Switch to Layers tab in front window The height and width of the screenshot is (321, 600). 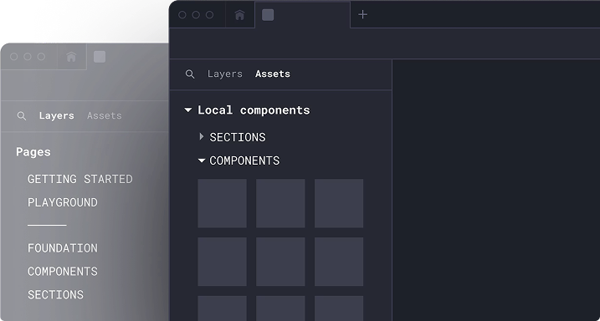coord(225,74)
